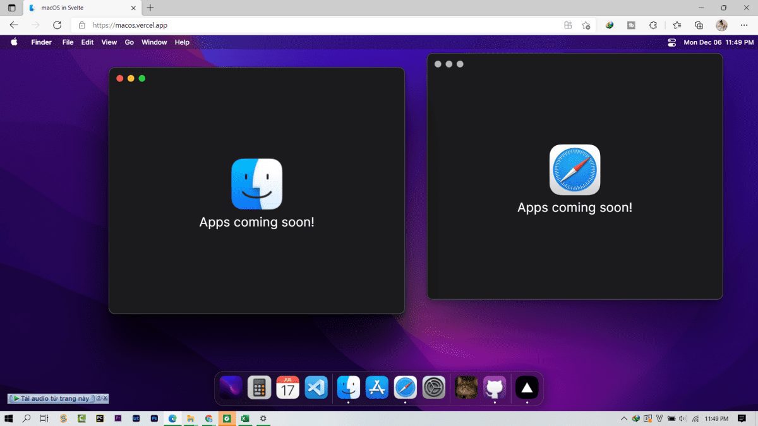
Task: Open the Apple logo menu
Action: [14, 42]
